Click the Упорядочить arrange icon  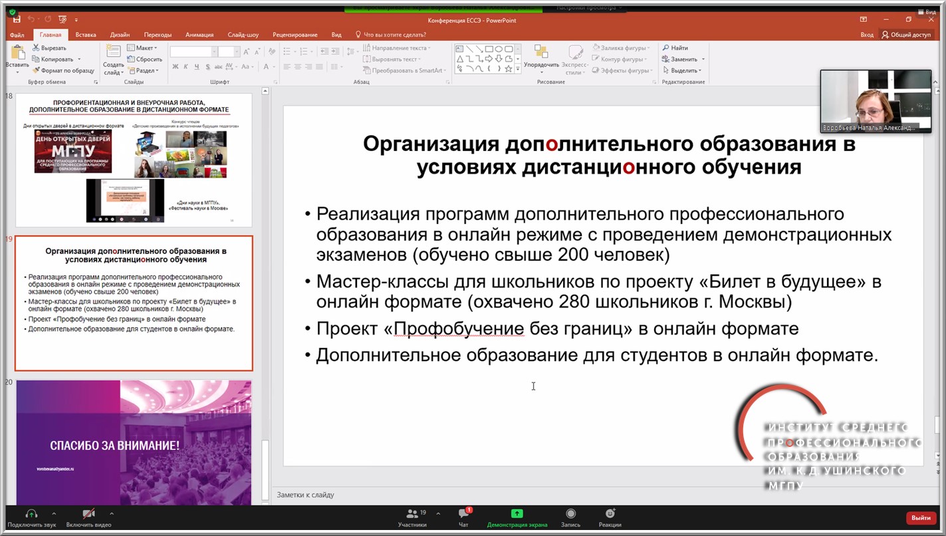[541, 53]
